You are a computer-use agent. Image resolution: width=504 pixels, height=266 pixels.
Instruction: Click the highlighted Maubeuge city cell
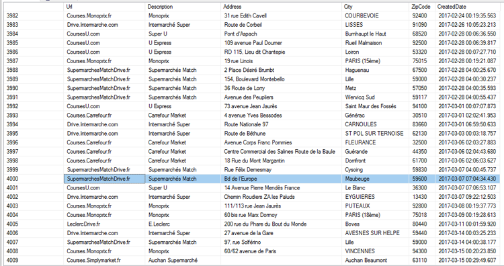click(x=375, y=179)
